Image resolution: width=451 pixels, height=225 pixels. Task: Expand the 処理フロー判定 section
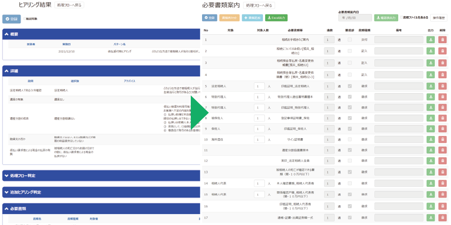pyautogui.click(x=5, y=175)
